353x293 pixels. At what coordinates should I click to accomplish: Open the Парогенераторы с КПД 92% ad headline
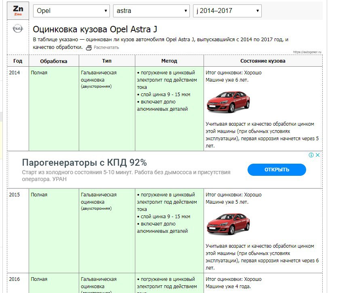pyautogui.click(x=84, y=162)
